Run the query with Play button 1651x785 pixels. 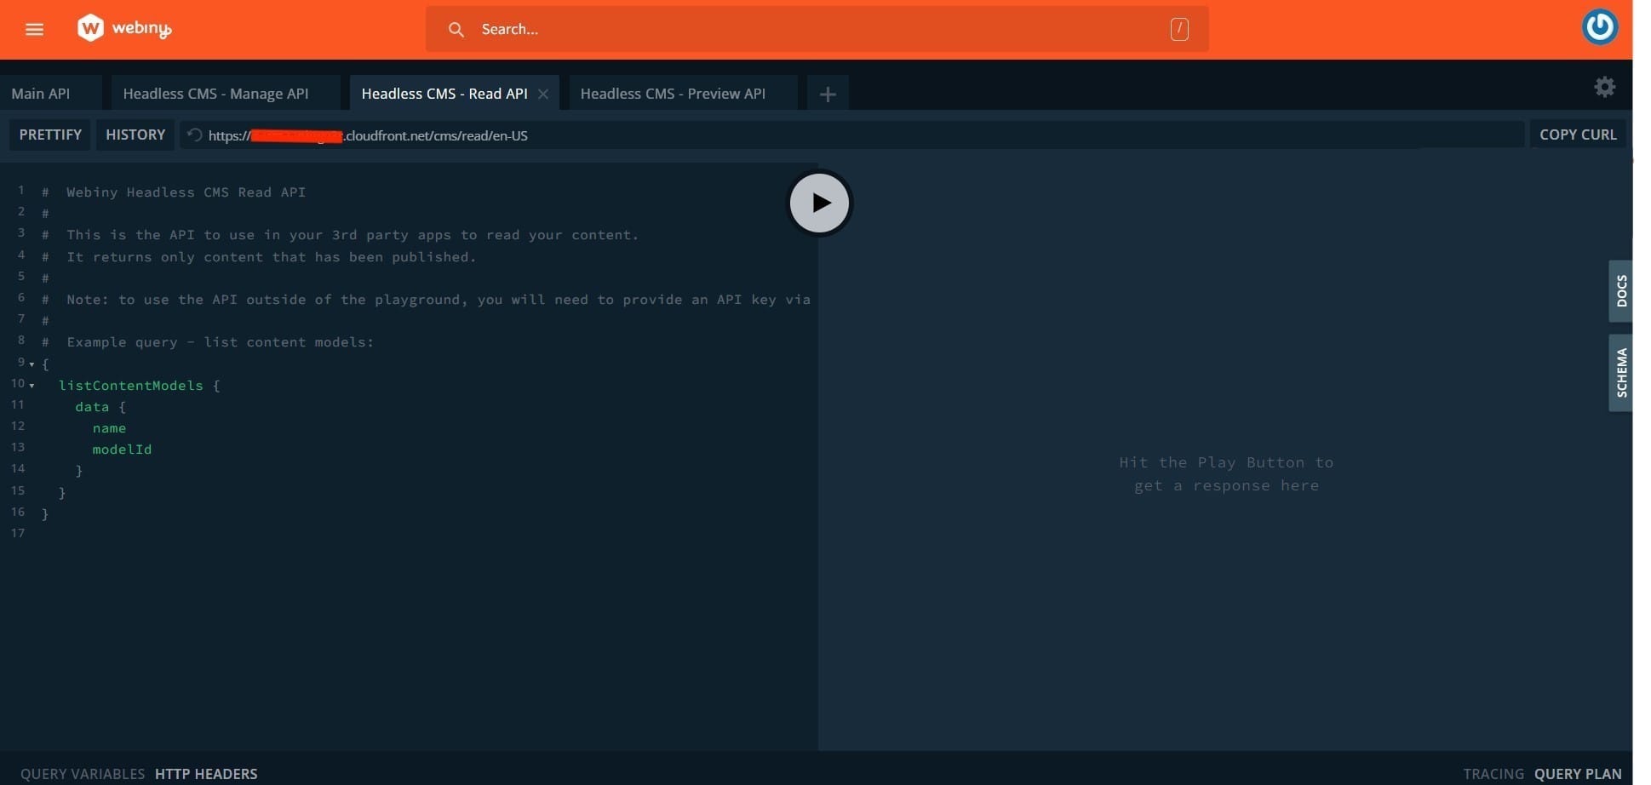tap(819, 203)
